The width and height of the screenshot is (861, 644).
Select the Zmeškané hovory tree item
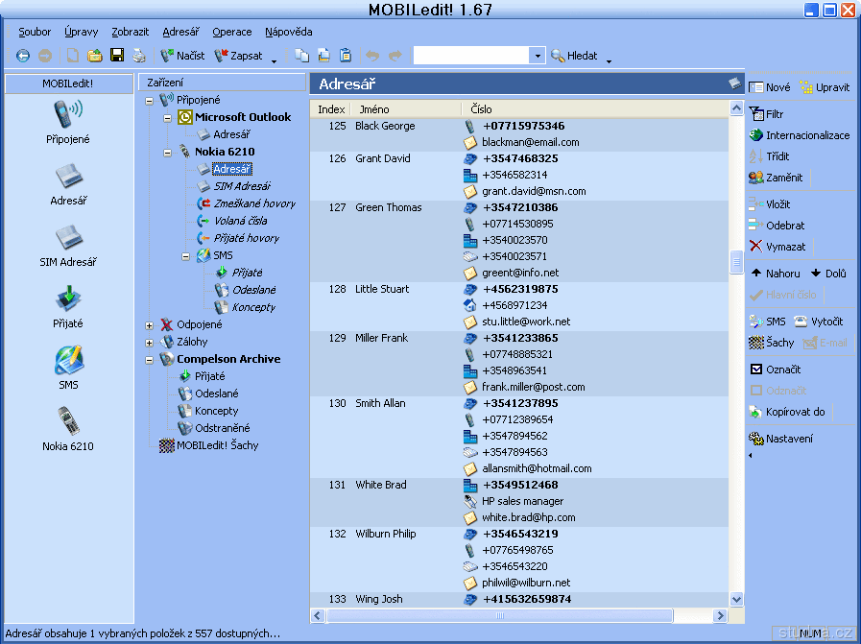click(254, 203)
